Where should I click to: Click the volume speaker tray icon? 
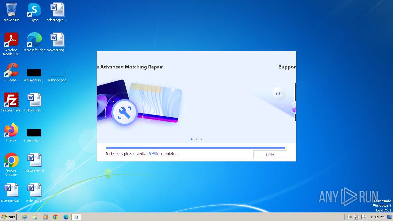click(x=349, y=217)
